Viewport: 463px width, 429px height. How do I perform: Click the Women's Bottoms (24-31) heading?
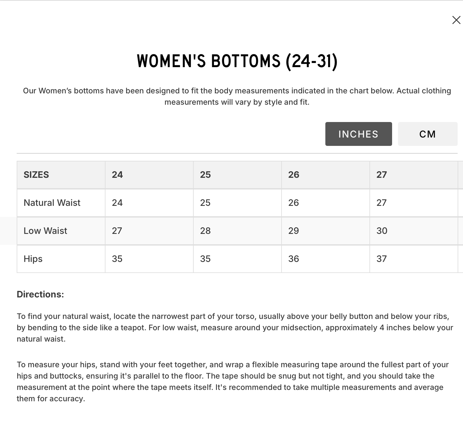237,61
